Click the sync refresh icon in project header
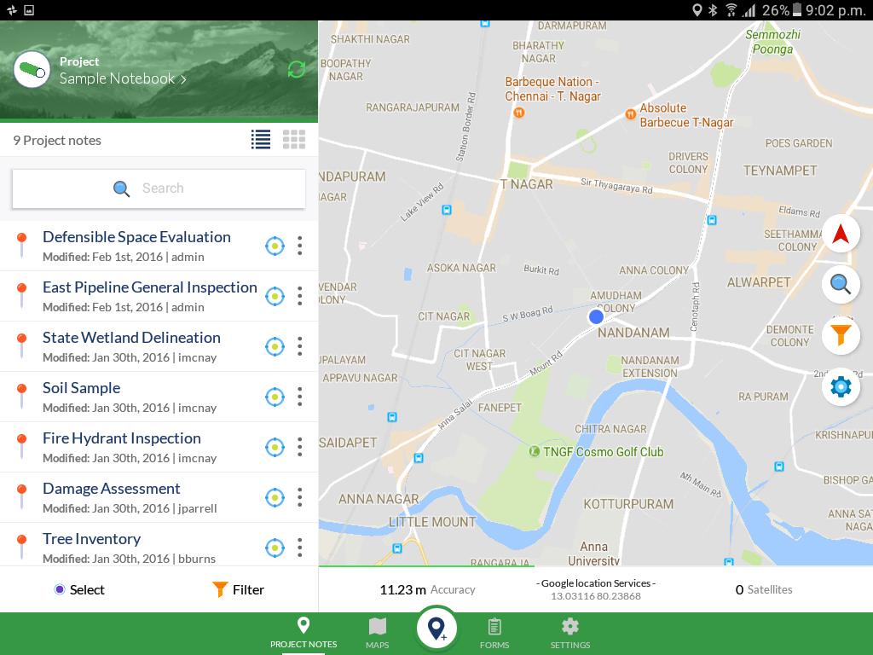The image size is (873, 655). 296,70
